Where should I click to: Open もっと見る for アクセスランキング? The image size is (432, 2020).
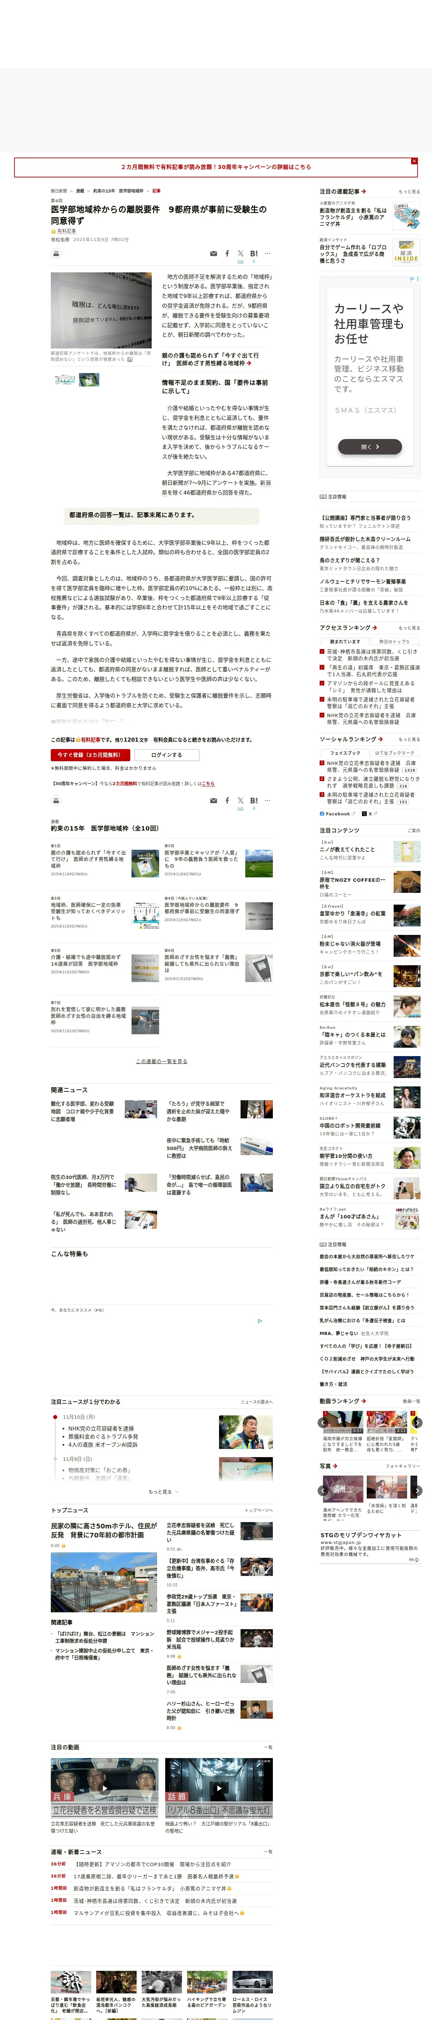408,628
